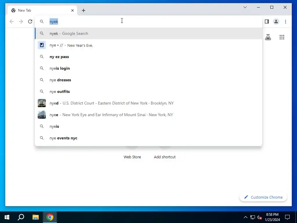The height and width of the screenshot is (223, 297).
Task: Close the New Tab tab
Action: 72,10
